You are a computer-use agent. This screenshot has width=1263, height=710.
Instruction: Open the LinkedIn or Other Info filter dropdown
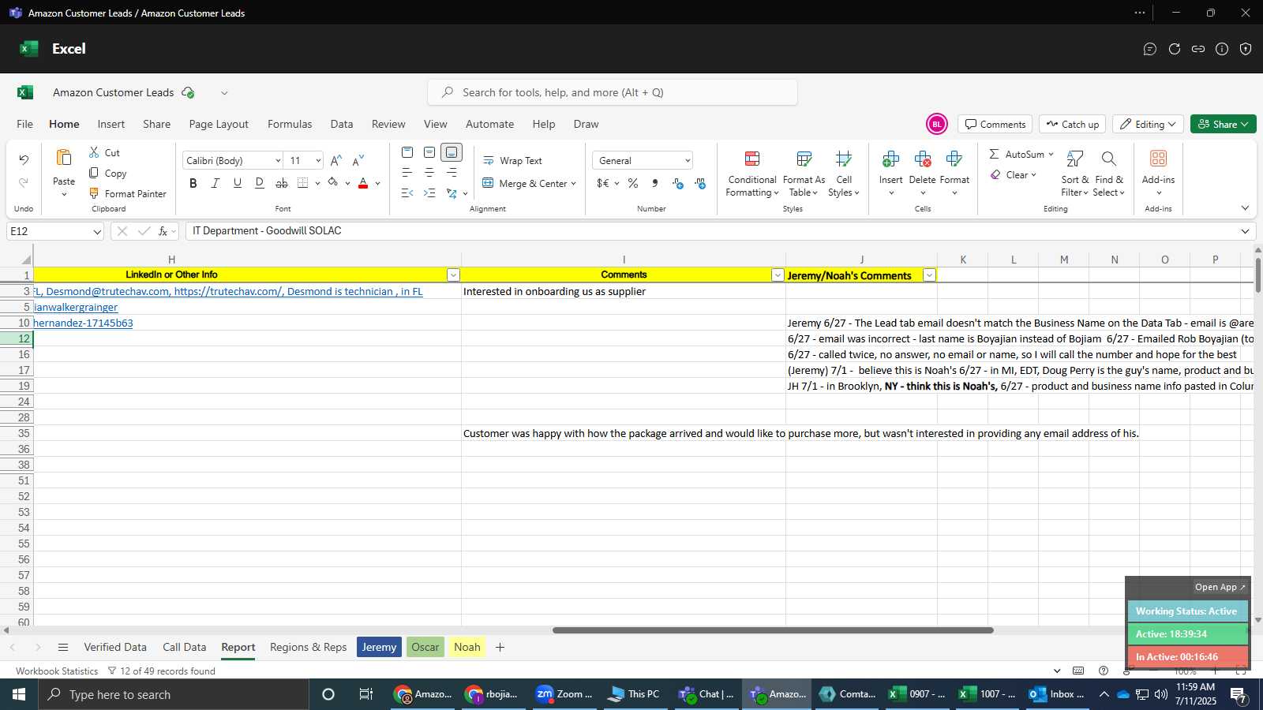(453, 275)
